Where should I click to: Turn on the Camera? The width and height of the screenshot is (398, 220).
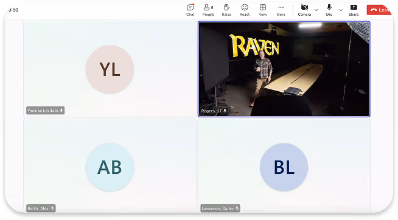304,10
